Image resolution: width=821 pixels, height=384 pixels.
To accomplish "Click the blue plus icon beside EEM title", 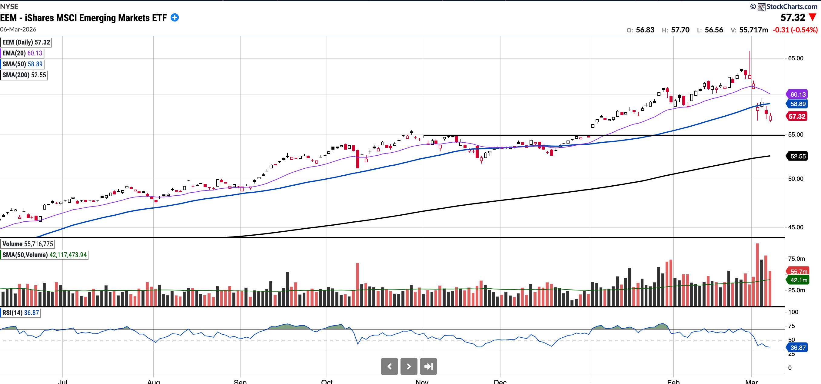I will point(175,18).
